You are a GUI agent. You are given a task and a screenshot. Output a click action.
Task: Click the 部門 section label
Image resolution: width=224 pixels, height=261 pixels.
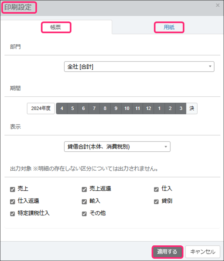point(15,47)
